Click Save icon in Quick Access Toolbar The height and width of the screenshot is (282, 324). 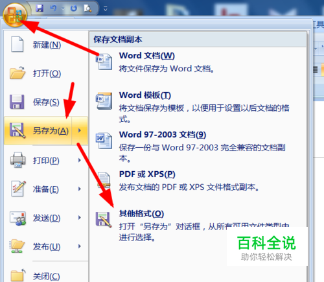(x=40, y=8)
